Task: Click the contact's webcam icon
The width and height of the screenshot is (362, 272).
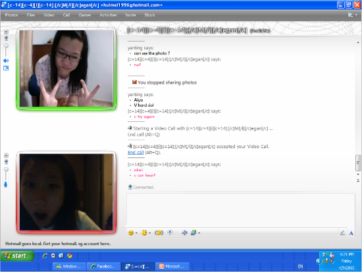Action: tap(6, 38)
